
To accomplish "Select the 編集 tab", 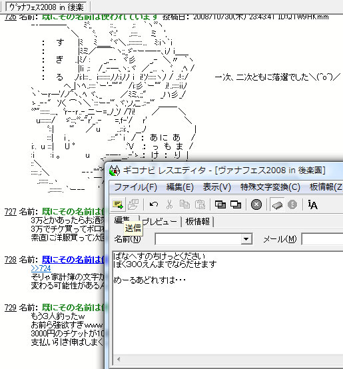I will click(122, 220).
